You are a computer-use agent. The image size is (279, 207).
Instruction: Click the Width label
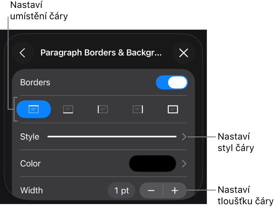pos(32,191)
